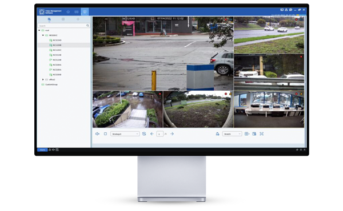
Task: Click the bell icon in bottom status bar
Action: [x=50, y=149]
